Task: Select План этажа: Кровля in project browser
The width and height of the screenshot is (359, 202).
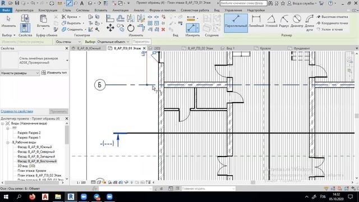Action: point(31,171)
